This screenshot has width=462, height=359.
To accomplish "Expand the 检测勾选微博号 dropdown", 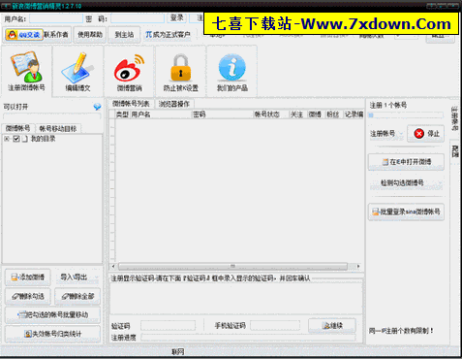I will click(440, 182).
